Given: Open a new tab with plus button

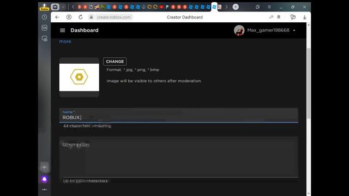Looking at the screenshot, I should point(236,7).
